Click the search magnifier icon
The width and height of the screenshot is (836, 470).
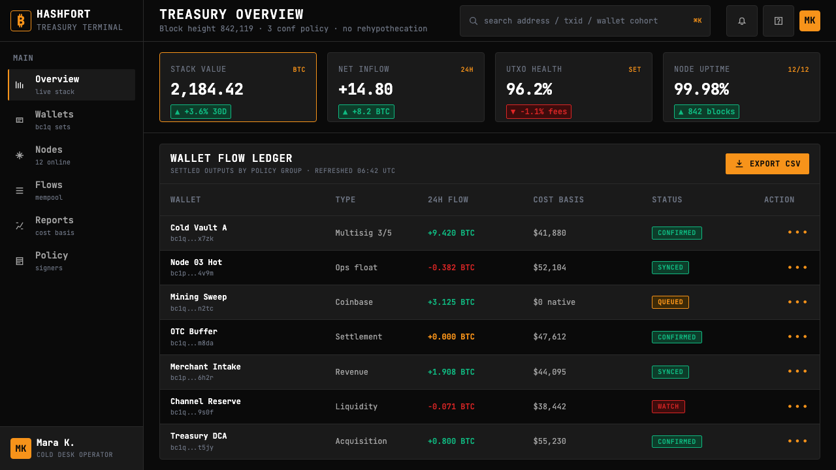[x=474, y=21]
